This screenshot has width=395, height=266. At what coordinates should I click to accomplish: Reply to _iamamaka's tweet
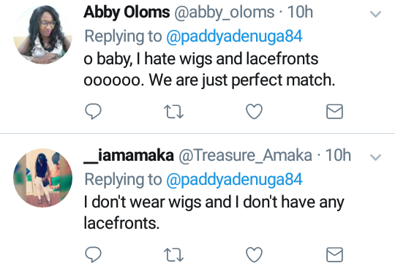(93, 255)
